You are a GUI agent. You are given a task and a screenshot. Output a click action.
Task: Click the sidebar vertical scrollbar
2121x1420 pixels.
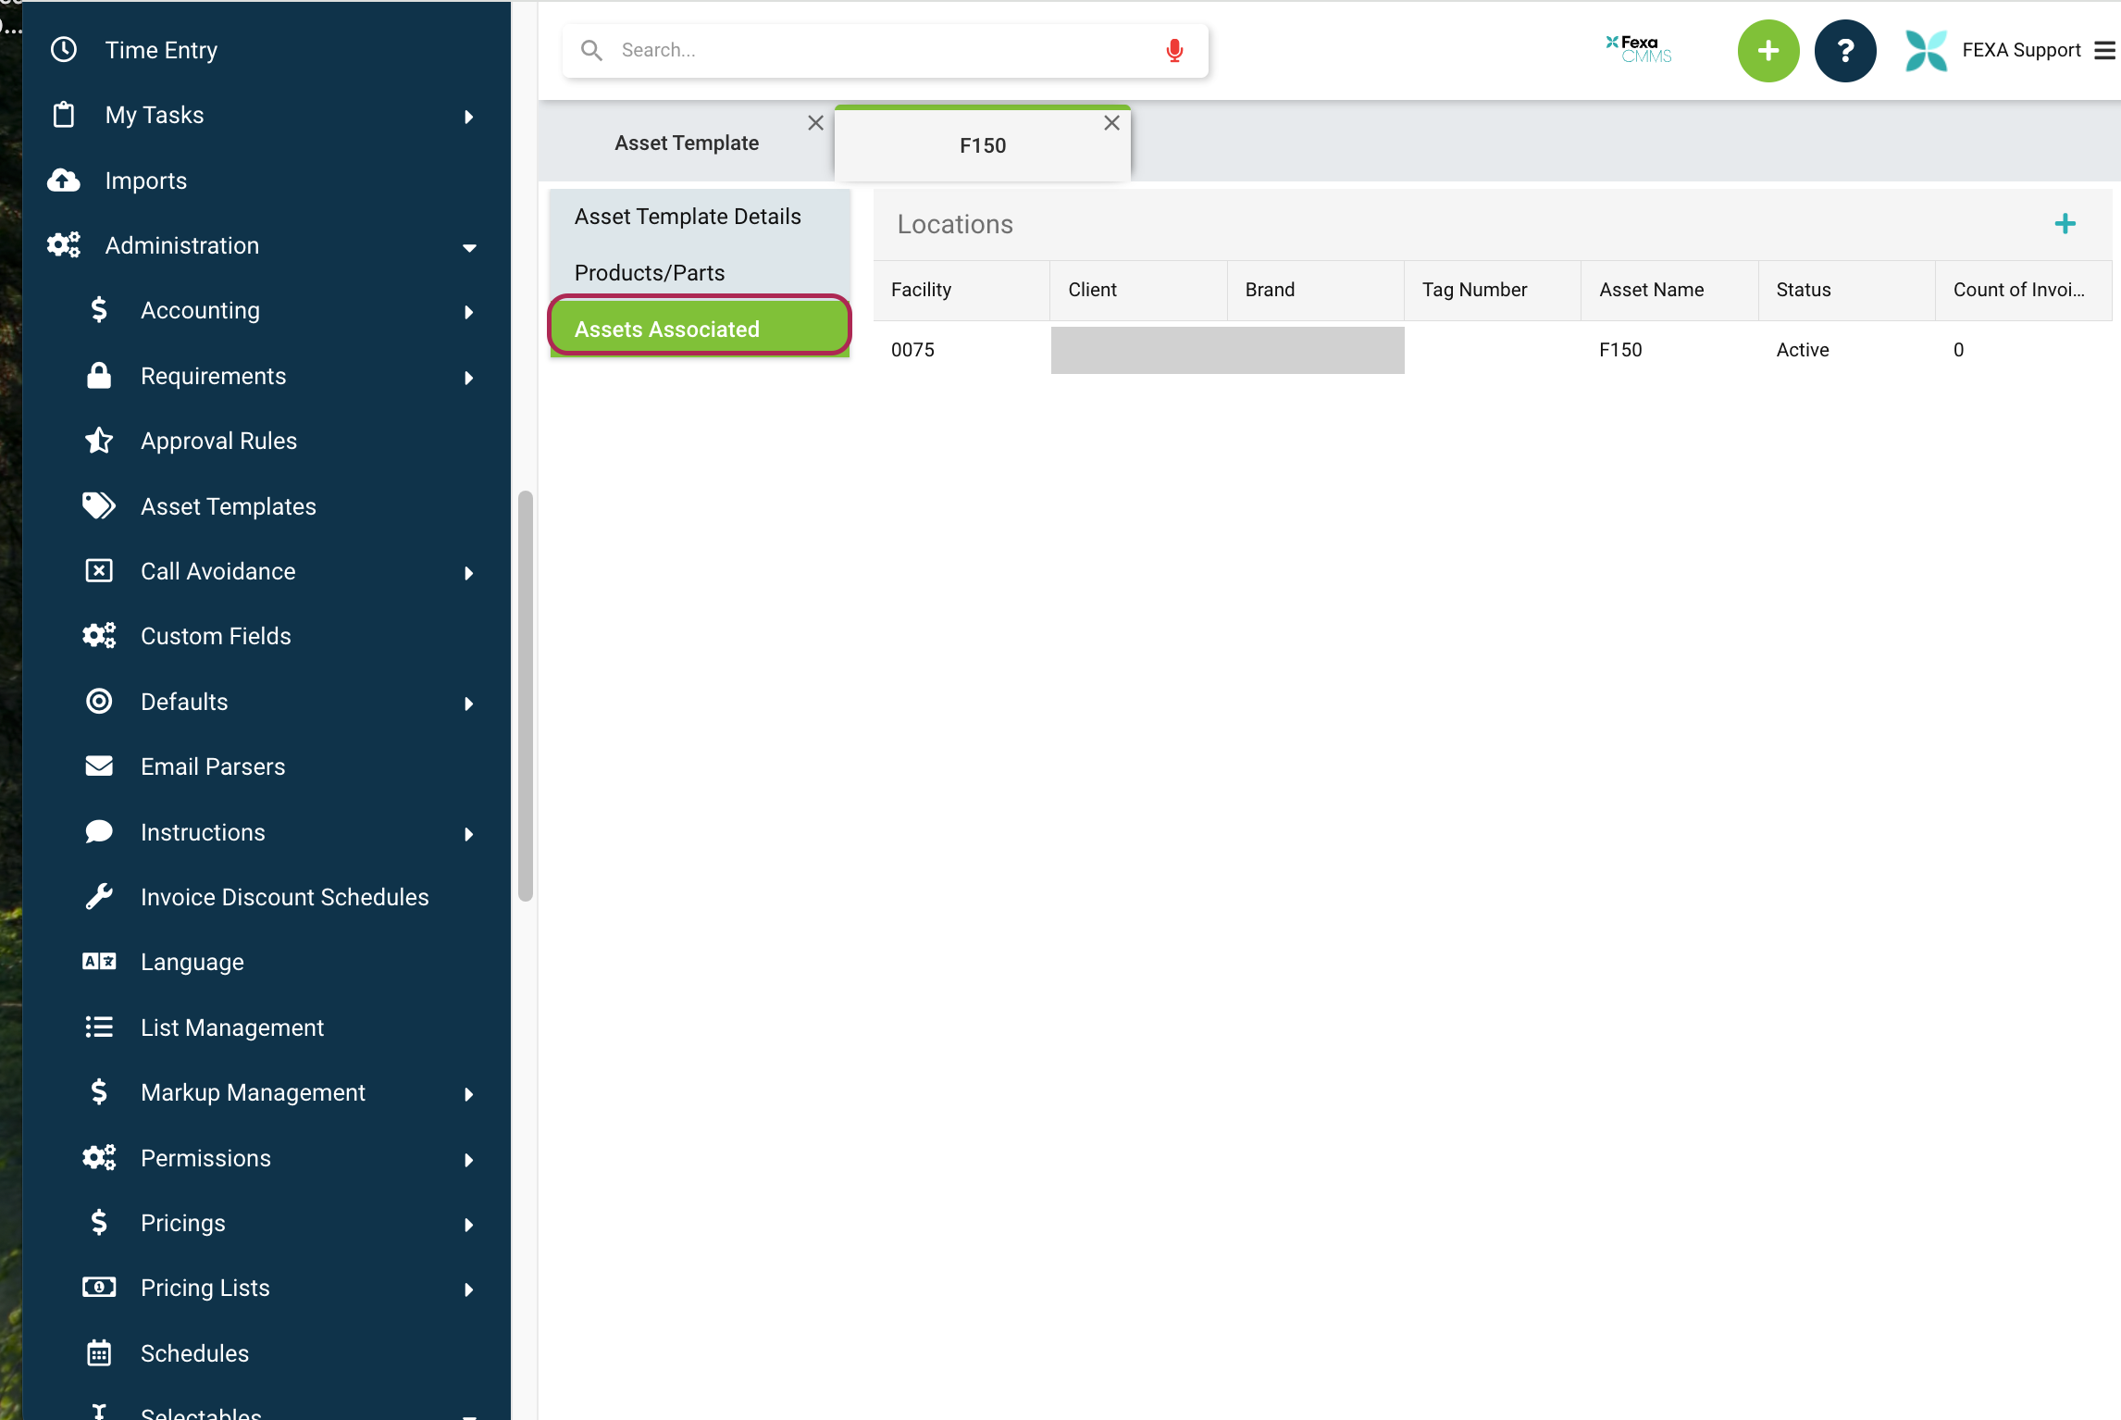tap(525, 694)
